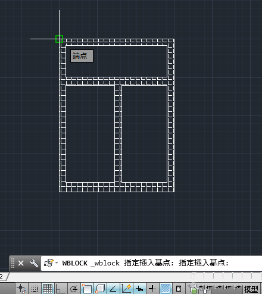The height and width of the screenshot is (294, 262).
Task: Toggle 3D Object Snap button
Action: [100, 289]
